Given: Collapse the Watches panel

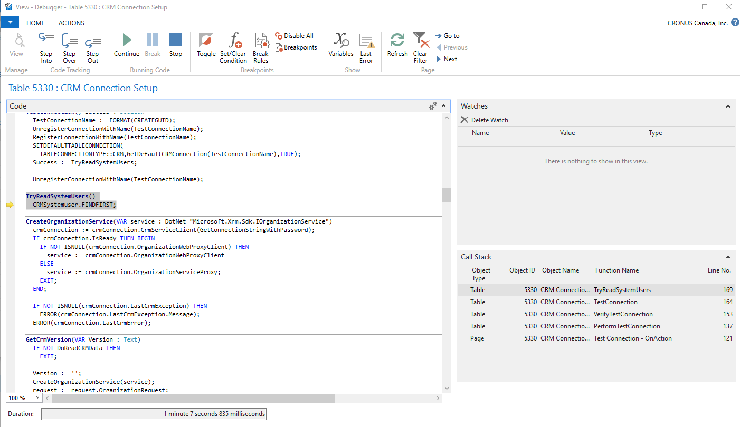Looking at the screenshot, I should pyautogui.click(x=728, y=106).
